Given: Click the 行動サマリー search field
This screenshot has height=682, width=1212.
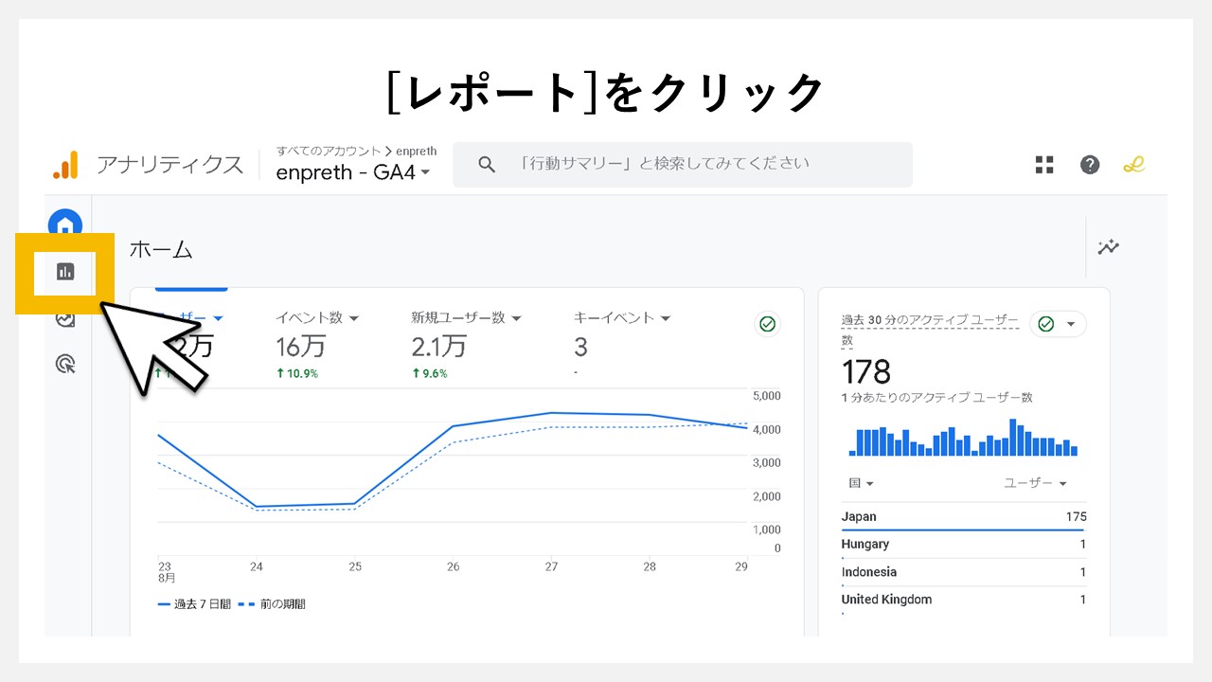Looking at the screenshot, I should click(682, 164).
